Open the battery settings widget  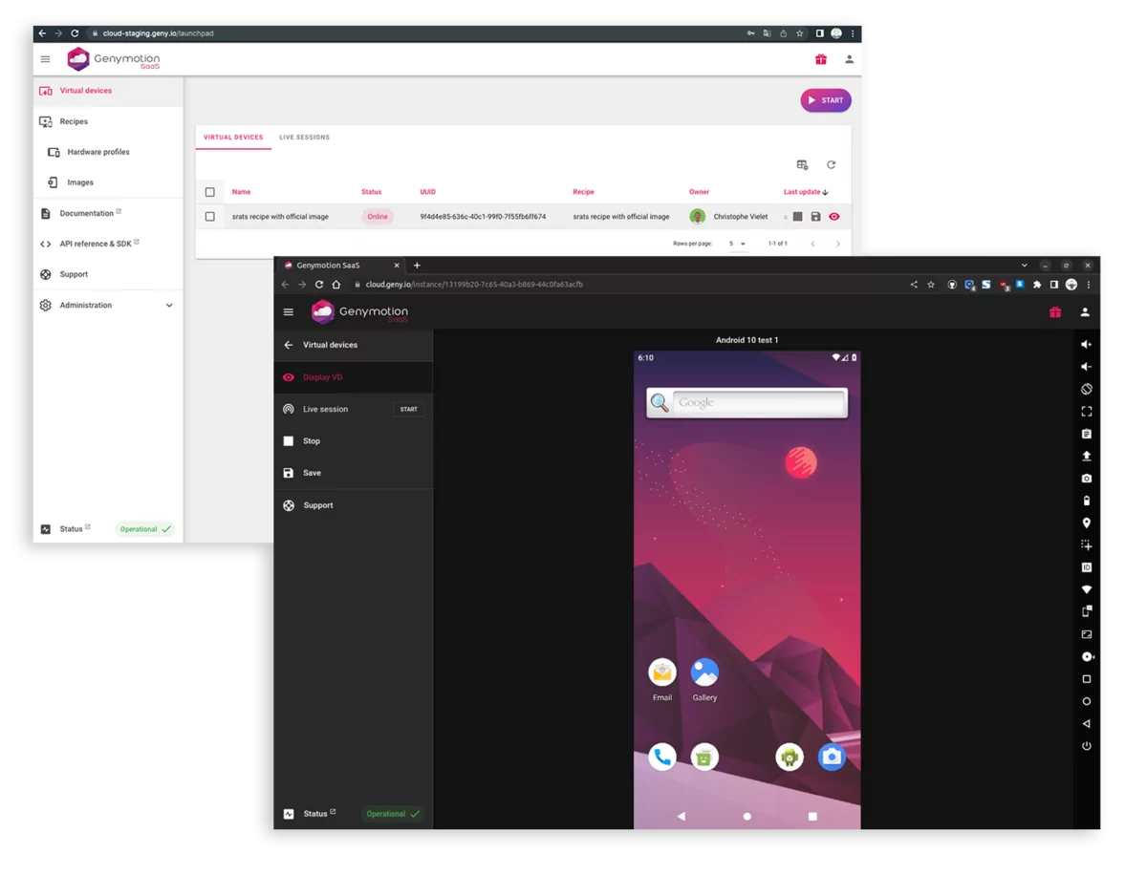tap(1086, 501)
